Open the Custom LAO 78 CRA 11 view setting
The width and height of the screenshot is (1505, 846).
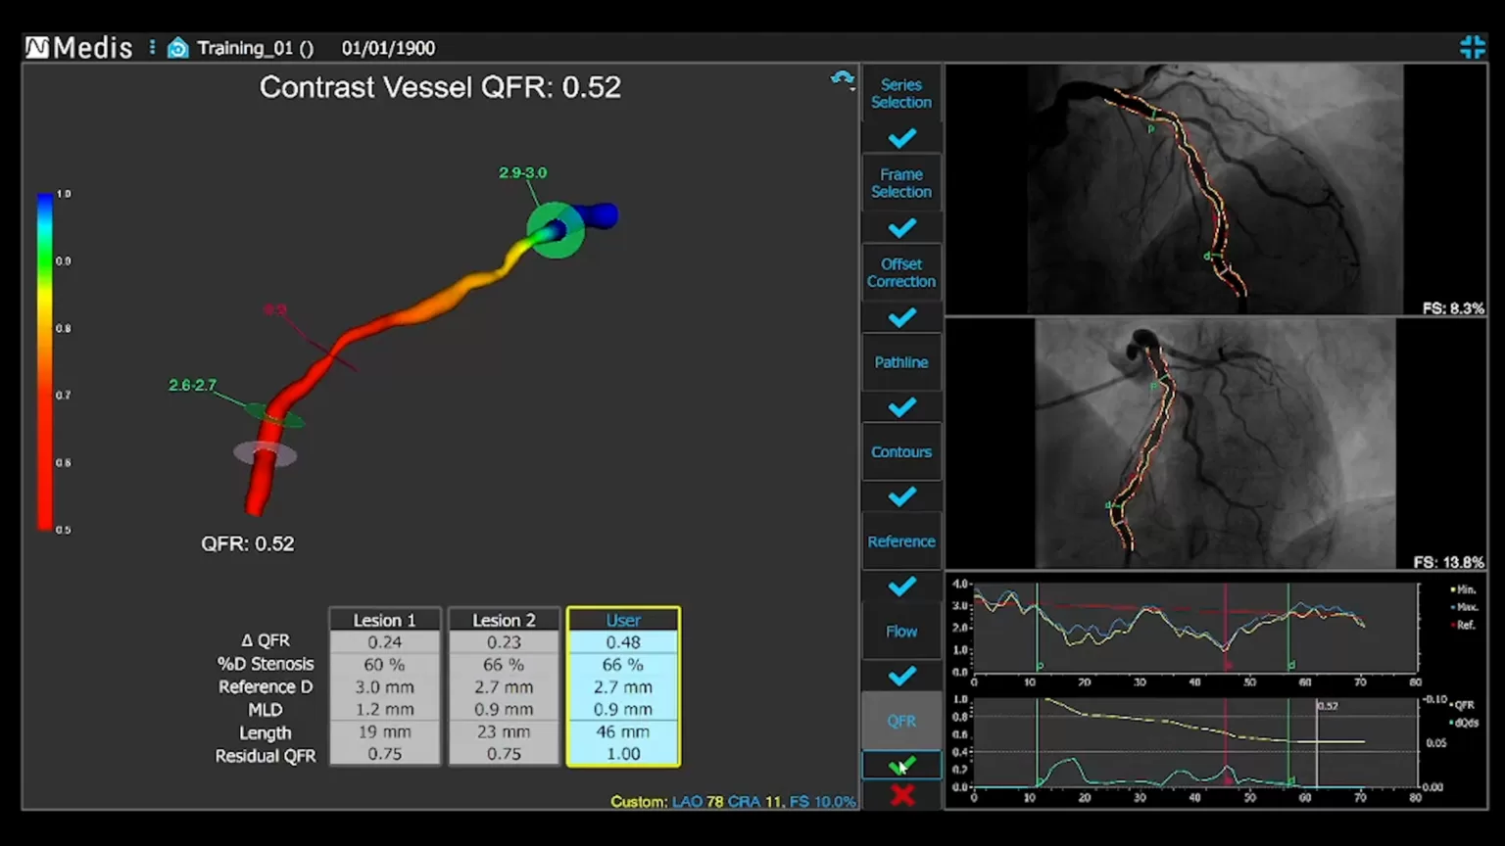point(733,801)
